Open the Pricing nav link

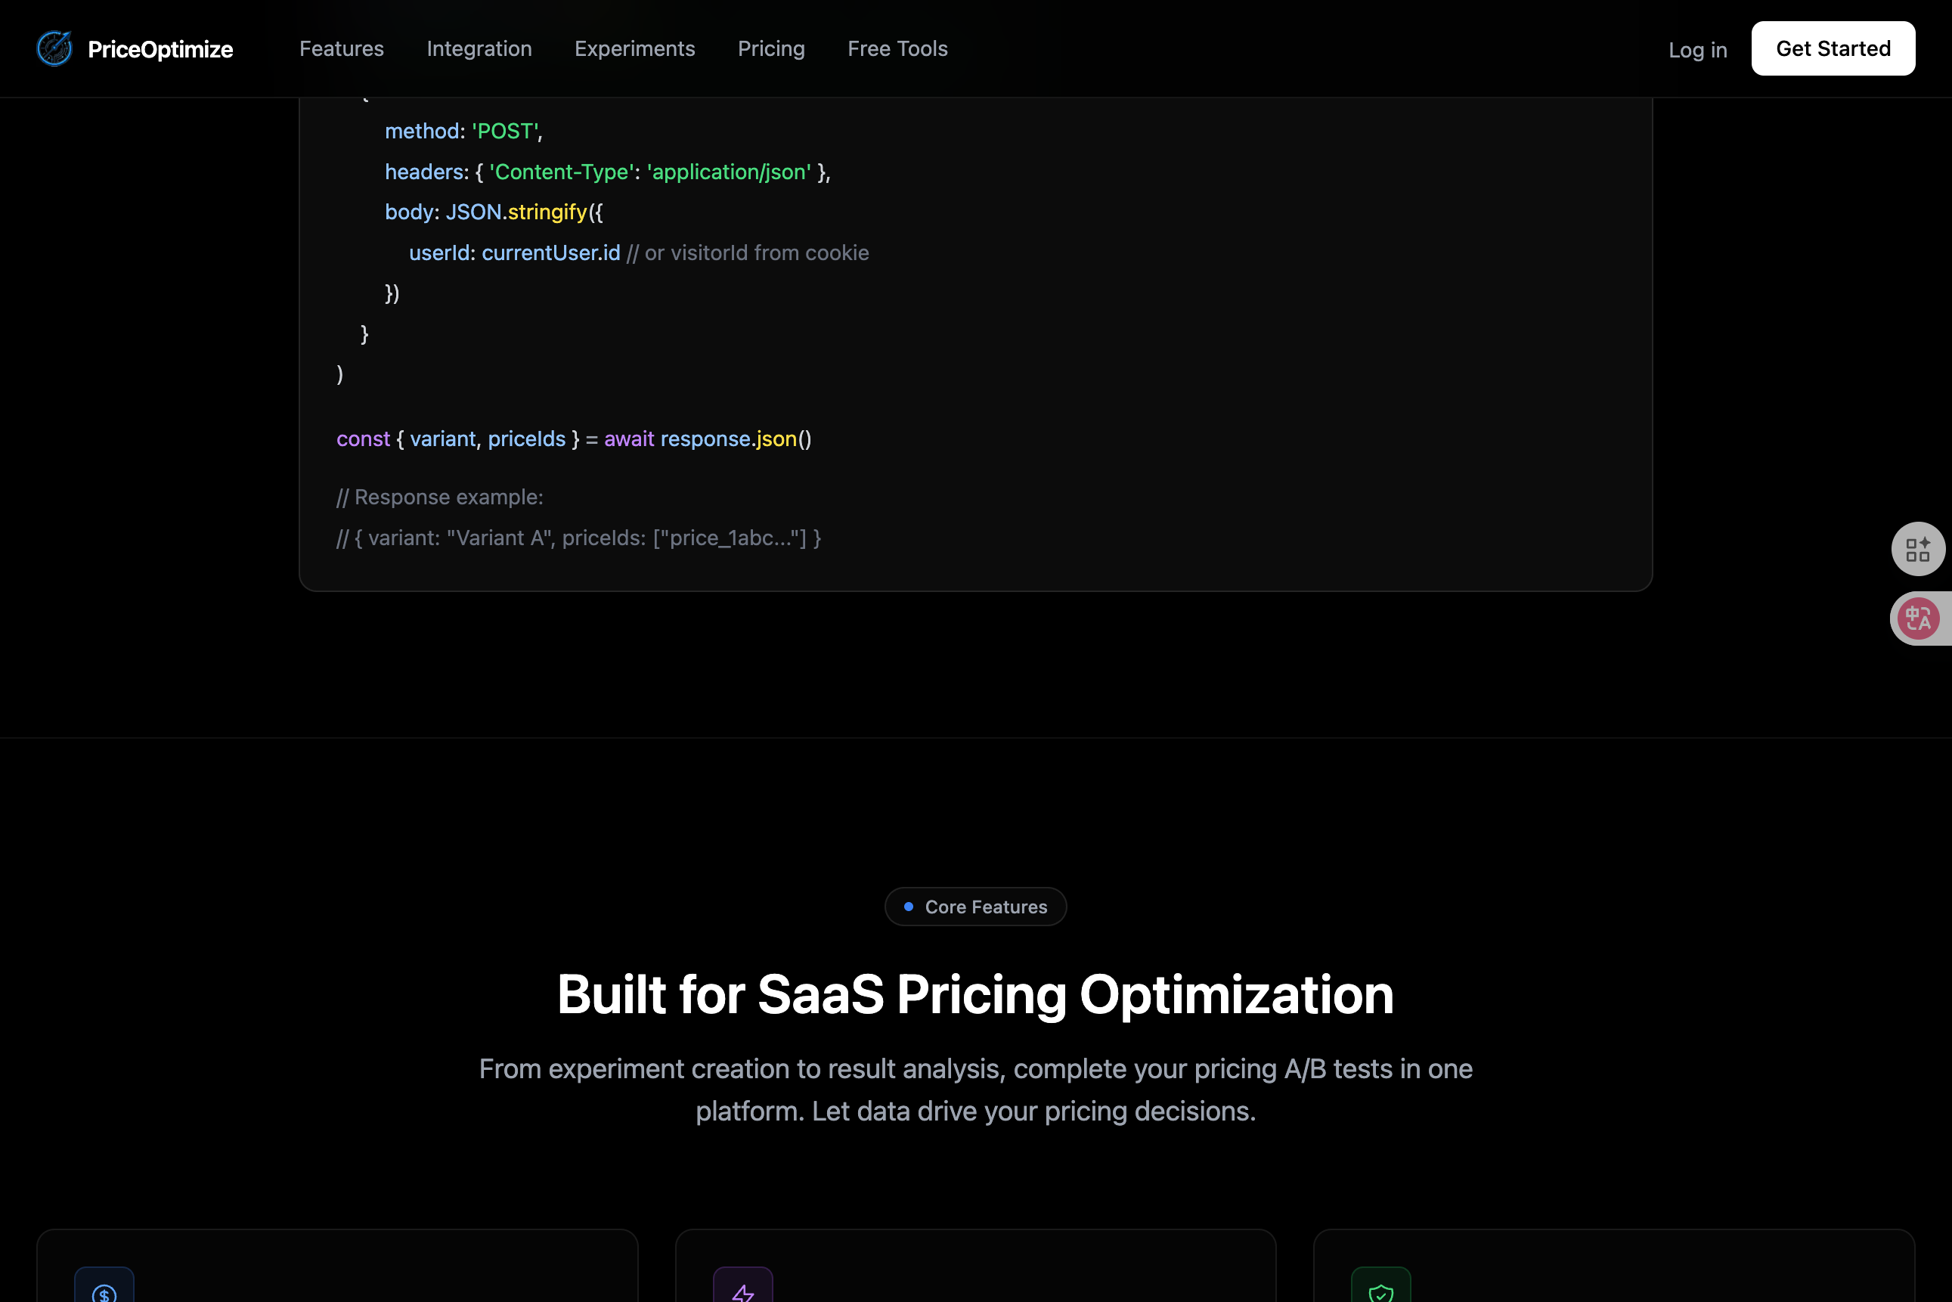(x=770, y=49)
